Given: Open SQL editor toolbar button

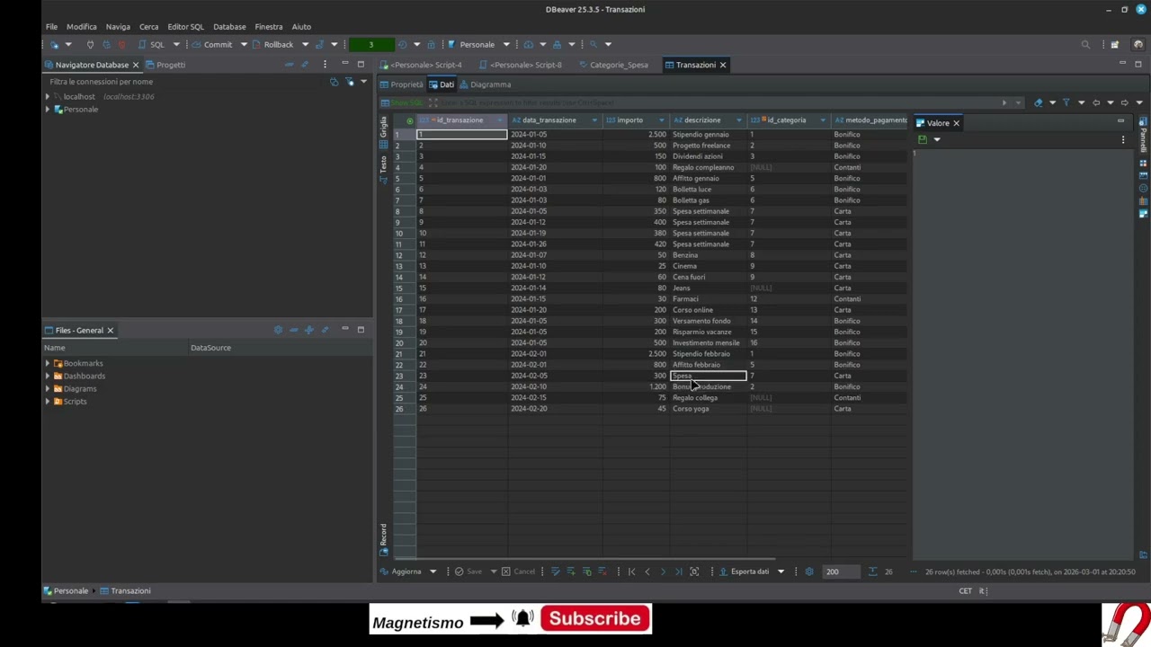Looking at the screenshot, I should 152,44.
